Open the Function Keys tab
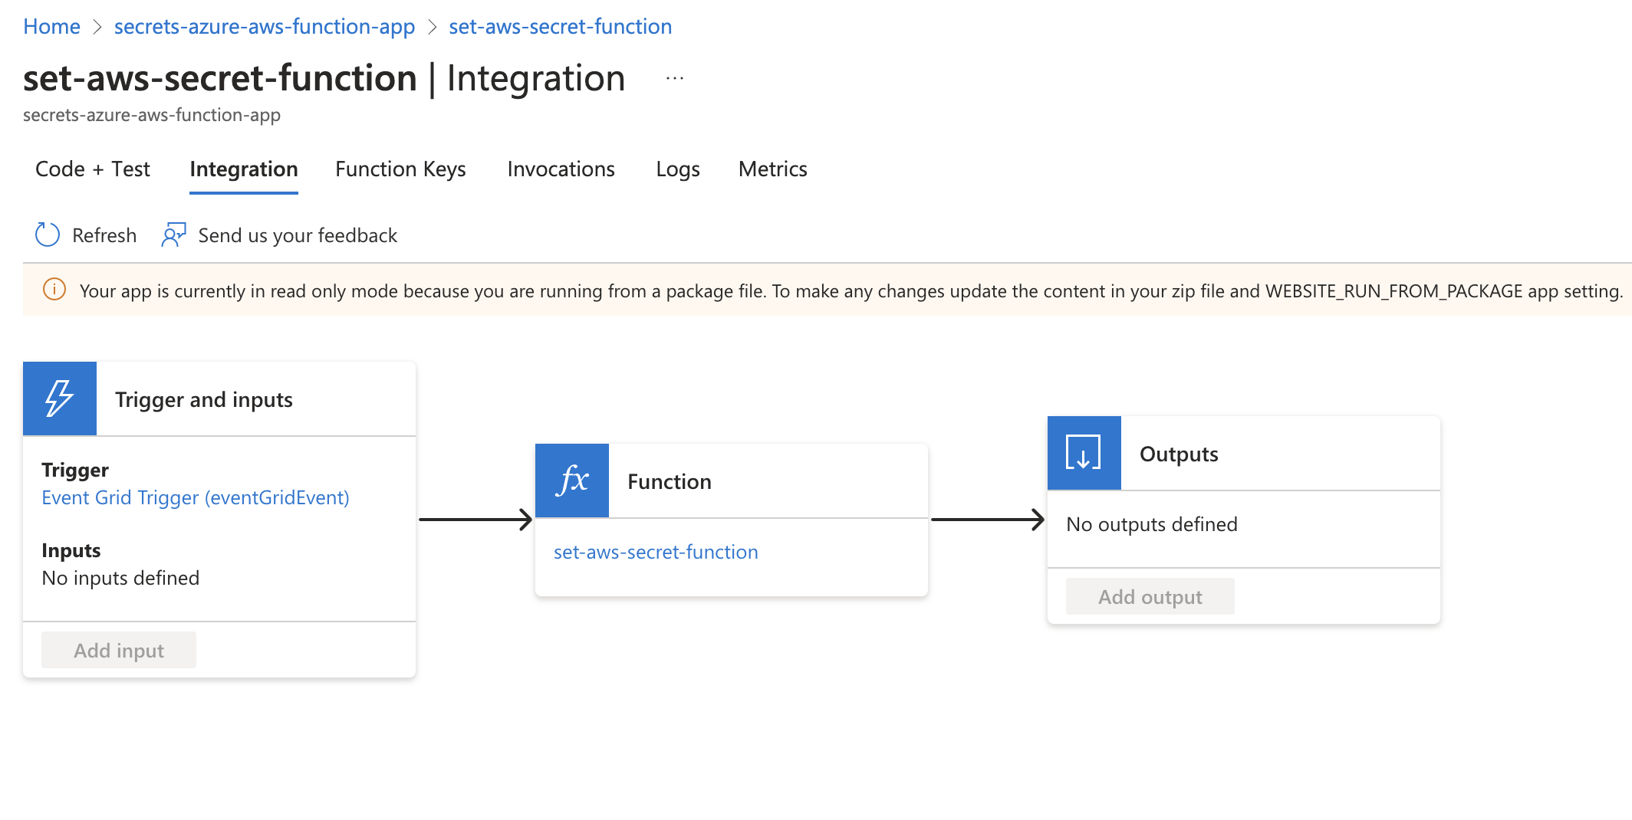The height and width of the screenshot is (820, 1632). tap(400, 169)
